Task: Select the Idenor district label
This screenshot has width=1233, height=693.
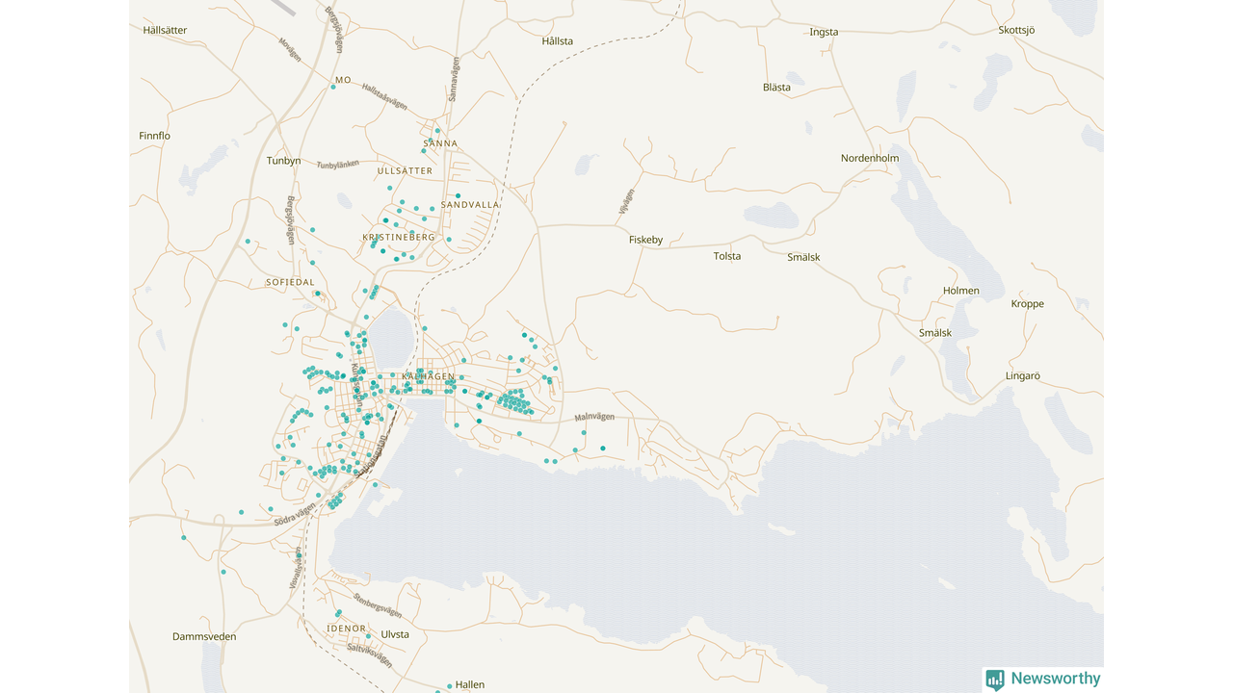Action: [346, 629]
